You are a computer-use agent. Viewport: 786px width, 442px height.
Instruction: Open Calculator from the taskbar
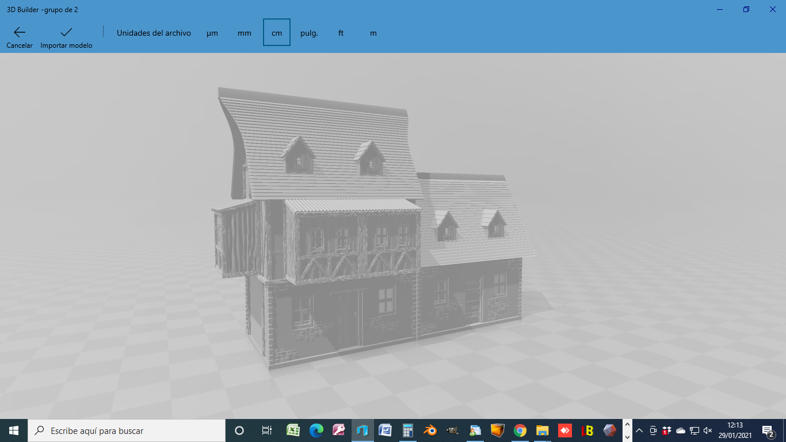point(408,430)
